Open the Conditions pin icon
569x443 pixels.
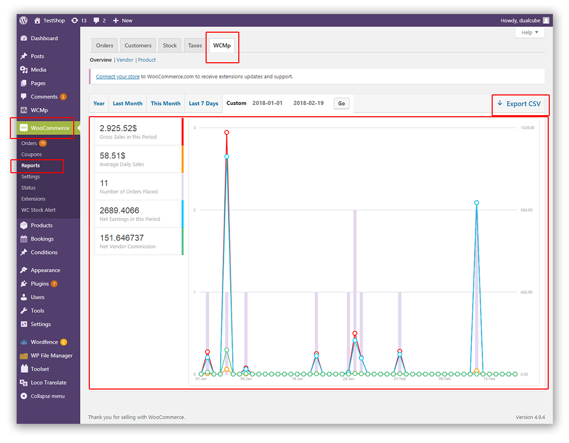pyautogui.click(x=24, y=252)
